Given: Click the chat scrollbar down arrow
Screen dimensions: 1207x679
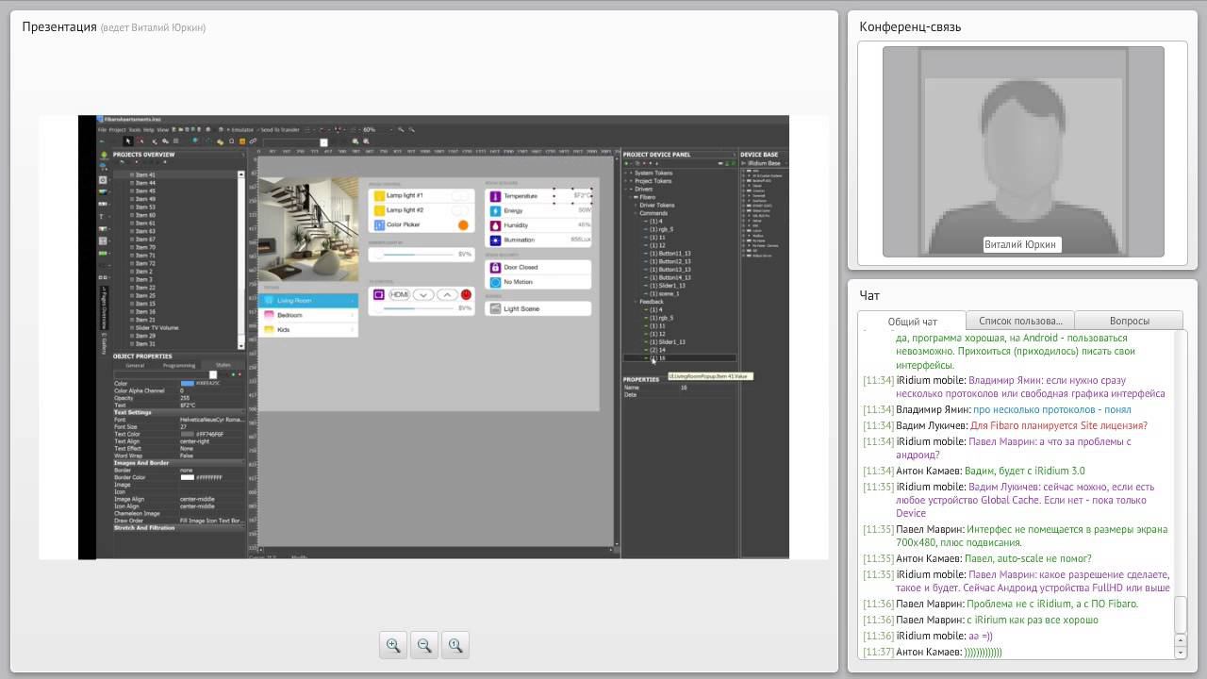Looking at the screenshot, I should [x=1181, y=652].
